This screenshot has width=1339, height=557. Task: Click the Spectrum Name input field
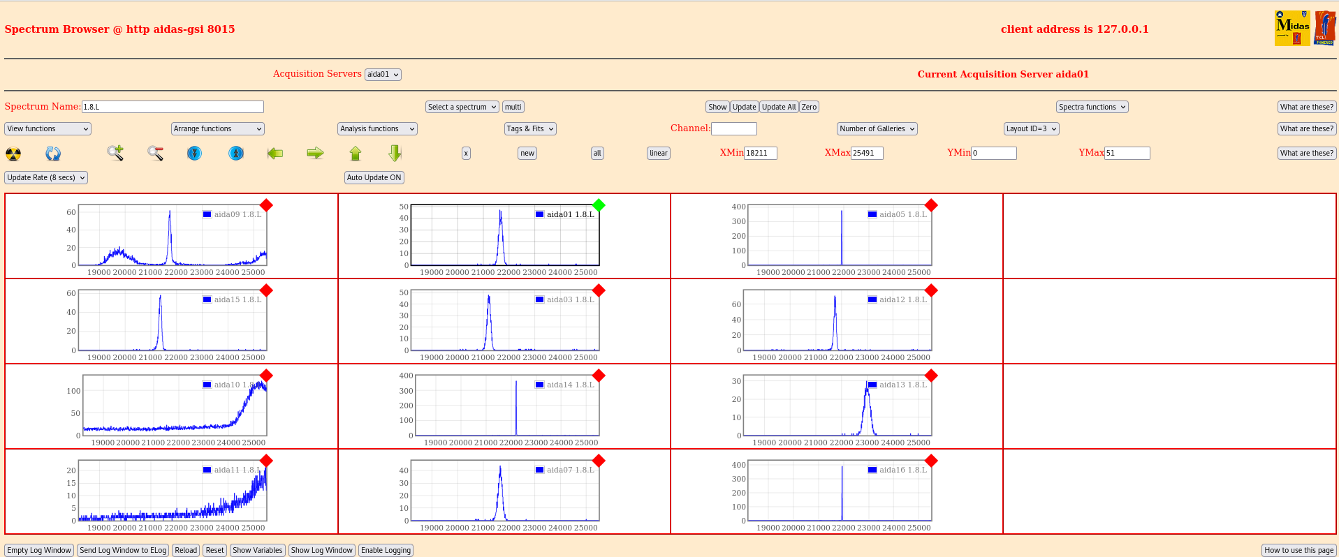pyautogui.click(x=173, y=107)
